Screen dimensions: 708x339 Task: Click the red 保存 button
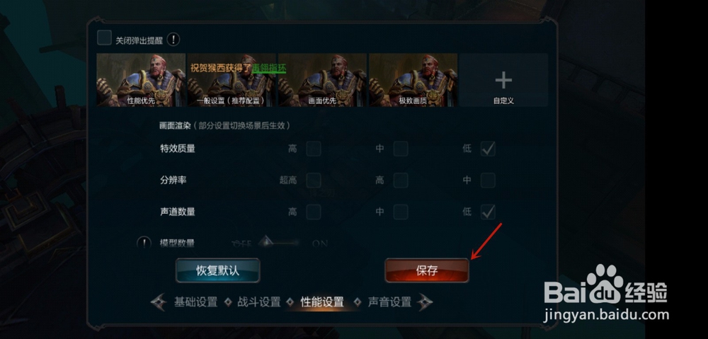[x=427, y=270]
